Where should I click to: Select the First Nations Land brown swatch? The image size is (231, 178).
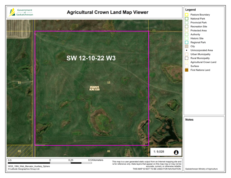(x=187, y=70)
